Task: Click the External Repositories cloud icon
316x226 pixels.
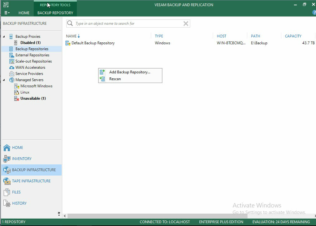Action: point(12,55)
